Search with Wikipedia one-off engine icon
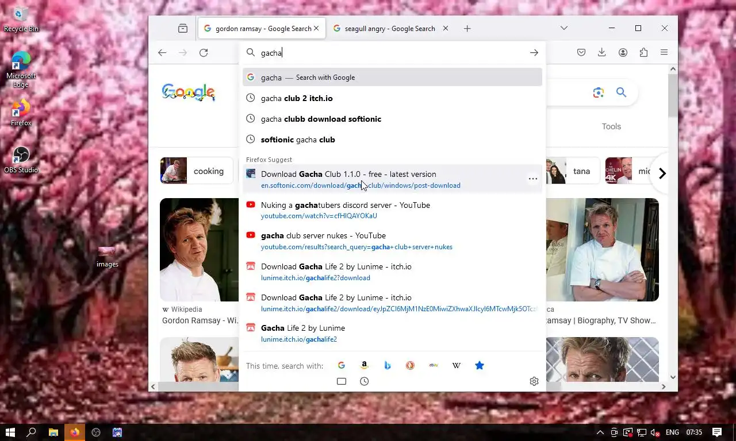736x441 pixels. (x=457, y=365)
